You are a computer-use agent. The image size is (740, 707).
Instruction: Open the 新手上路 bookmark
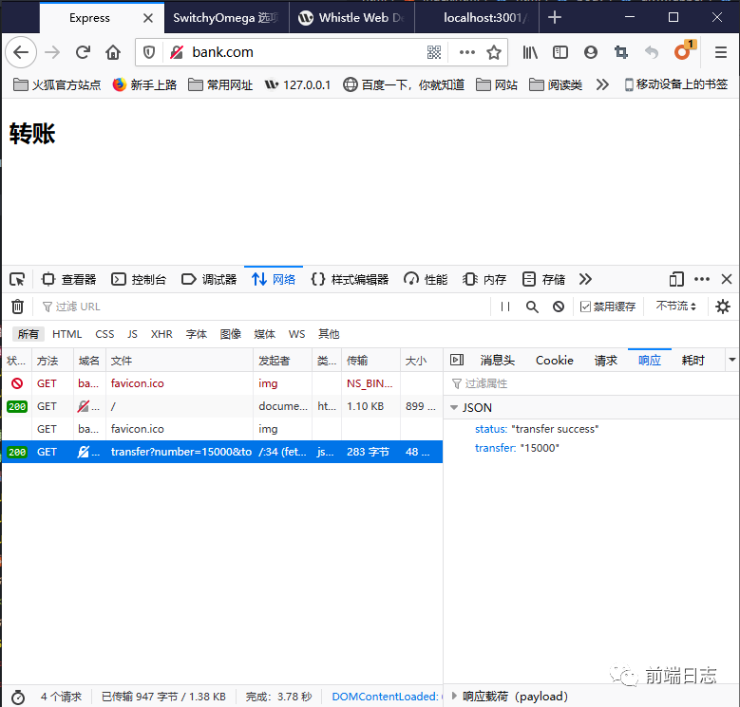click(x=144, y=84)
